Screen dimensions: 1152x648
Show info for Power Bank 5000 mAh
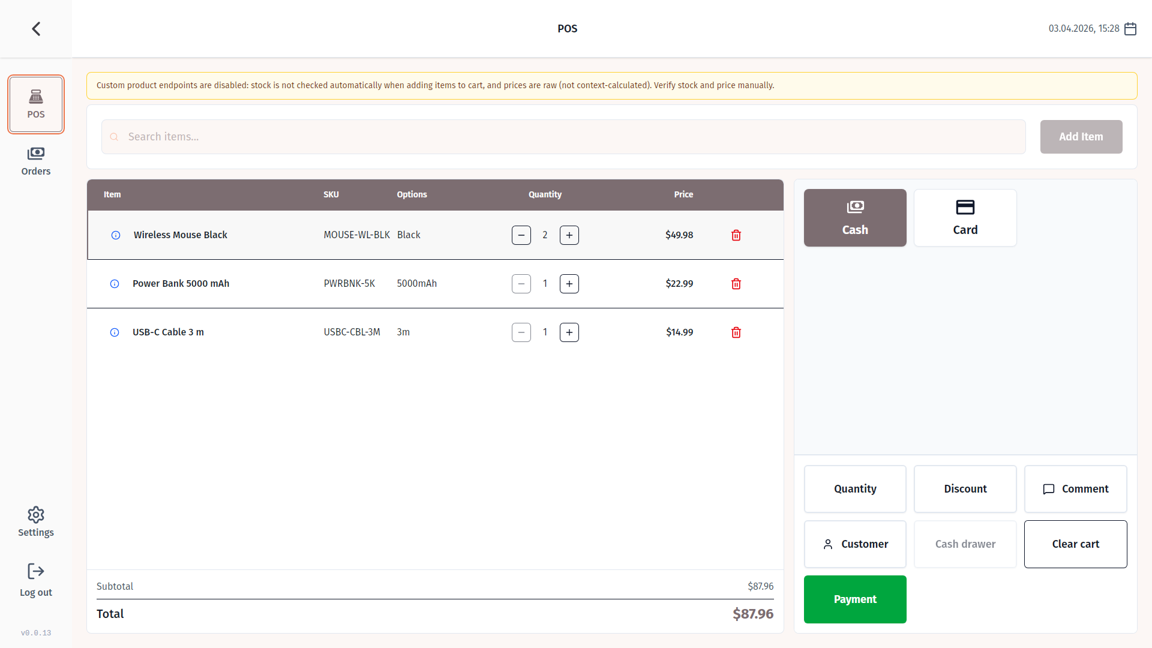115,284
